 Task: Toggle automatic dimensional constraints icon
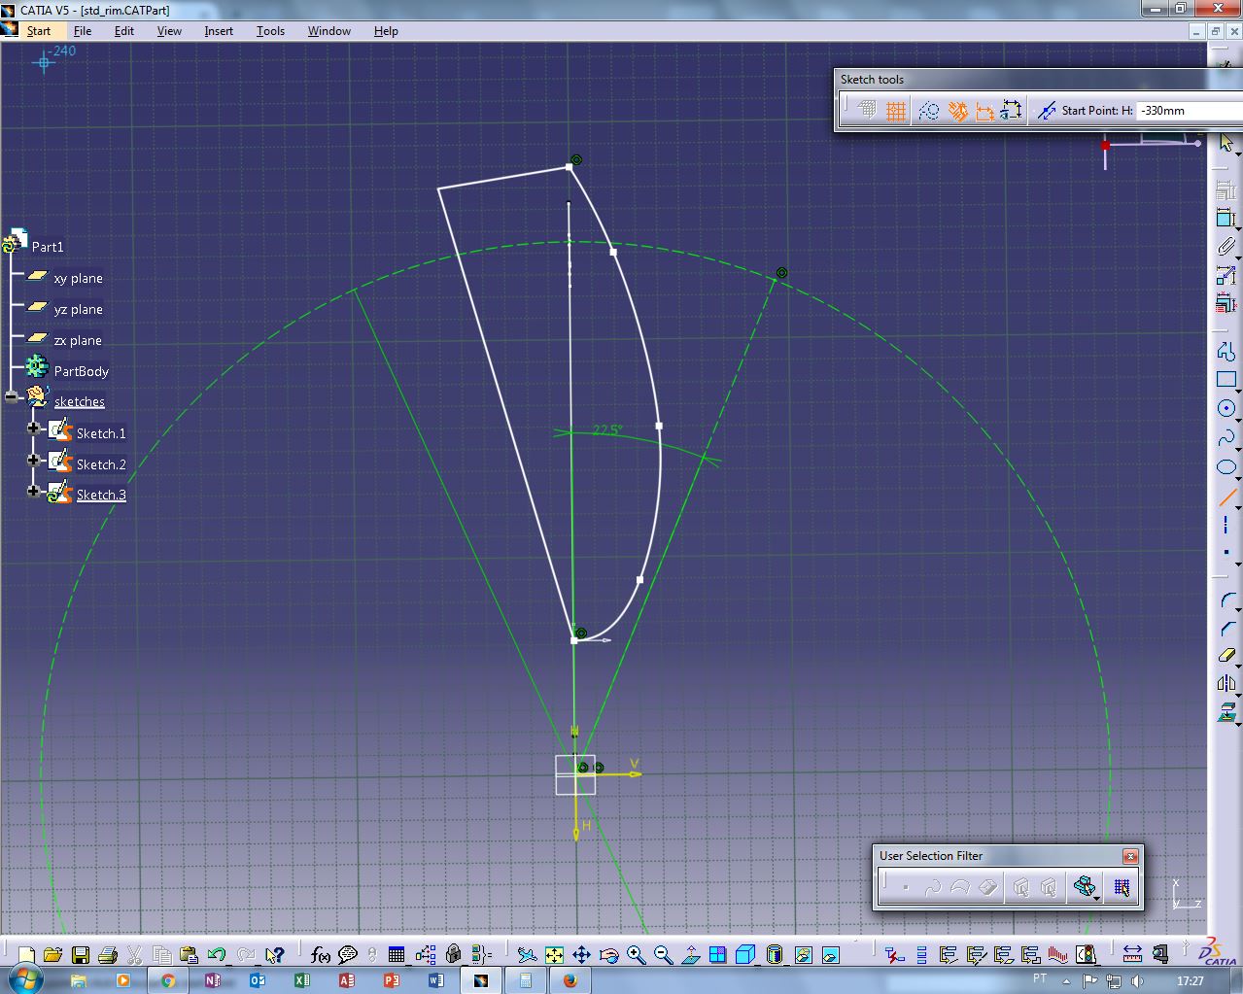tap(1012, 111)
